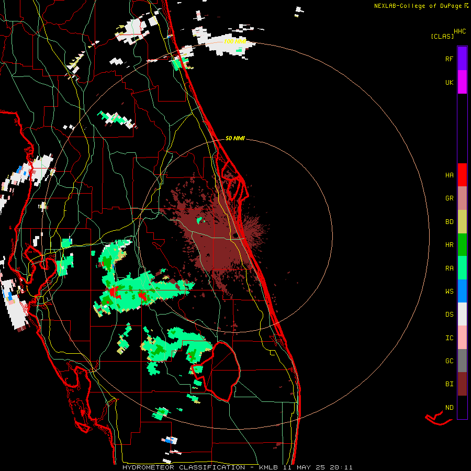Click the "RF" legend text label
This screenshot has width=471, height=471.
[x=449, y=59]
